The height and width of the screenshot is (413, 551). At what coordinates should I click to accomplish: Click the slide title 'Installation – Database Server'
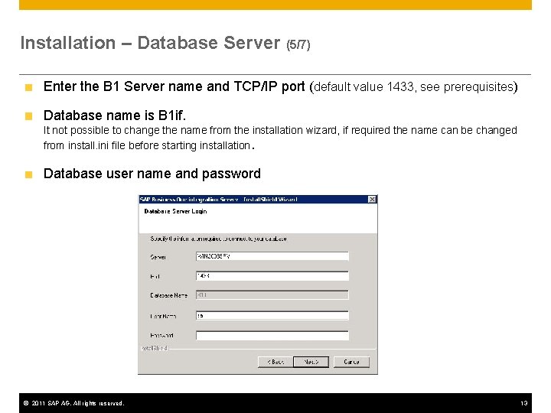click(x=165, y=43)
